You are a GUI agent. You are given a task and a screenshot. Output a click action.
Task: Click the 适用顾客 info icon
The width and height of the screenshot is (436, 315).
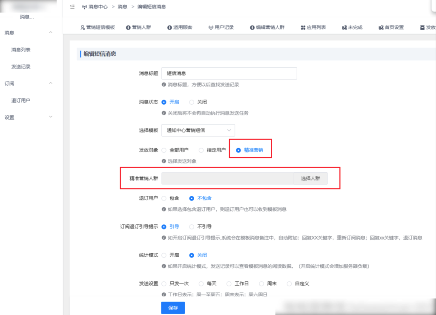tap(169, 27)
